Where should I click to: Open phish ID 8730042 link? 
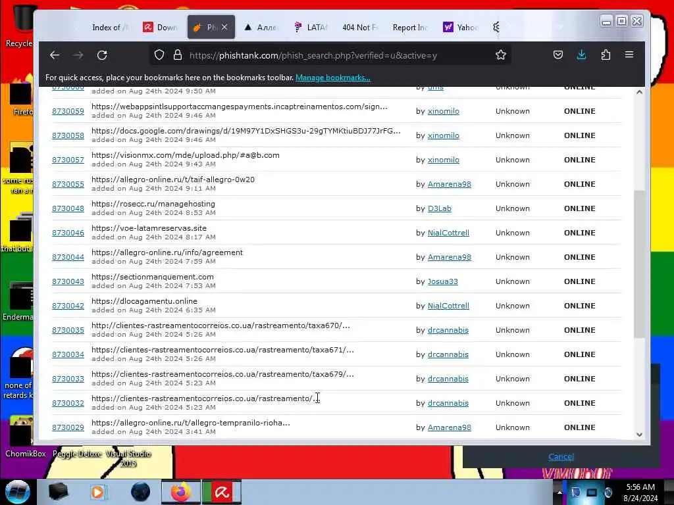pyautogui.click(x=68, y=306)
